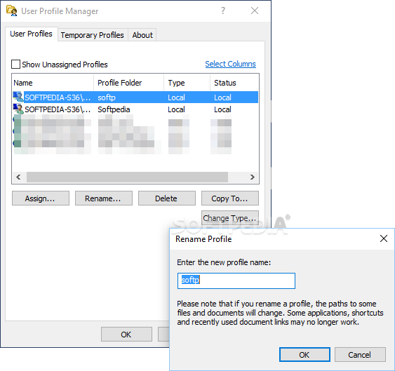
Task: Confirm rename with OK in Rename Profile dialog
Action: coord(304,355)
